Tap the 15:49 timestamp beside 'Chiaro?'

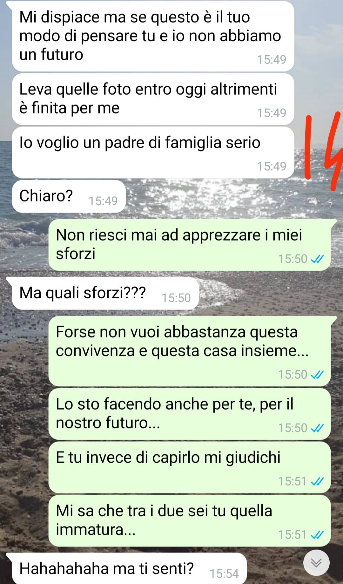103,201
